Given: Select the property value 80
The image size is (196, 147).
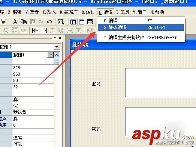Looking at the screenshot, I should click(x=33, y=80).
